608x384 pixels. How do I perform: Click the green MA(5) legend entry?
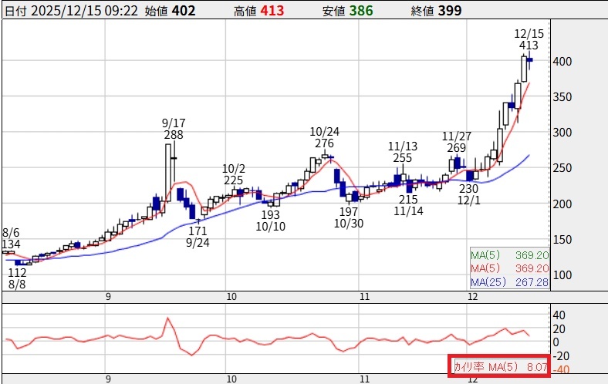(507, 254)
